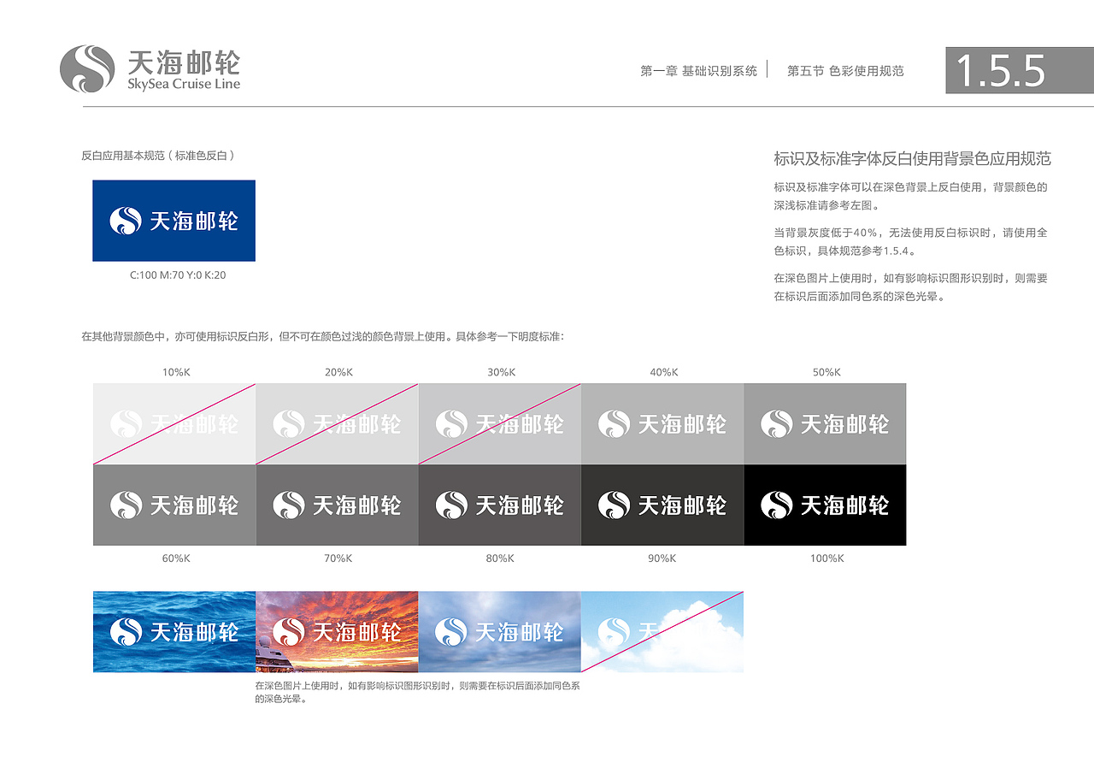
Task: Click the SkySea Cruise Line header logo
Action: coord(150,69)
